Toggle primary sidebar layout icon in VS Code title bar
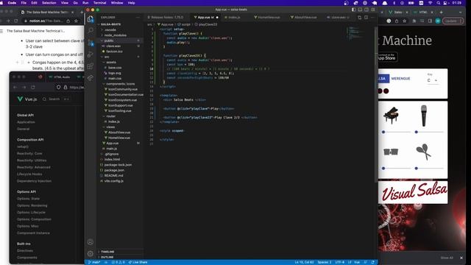The image size is (471, 265). [353, 10]
